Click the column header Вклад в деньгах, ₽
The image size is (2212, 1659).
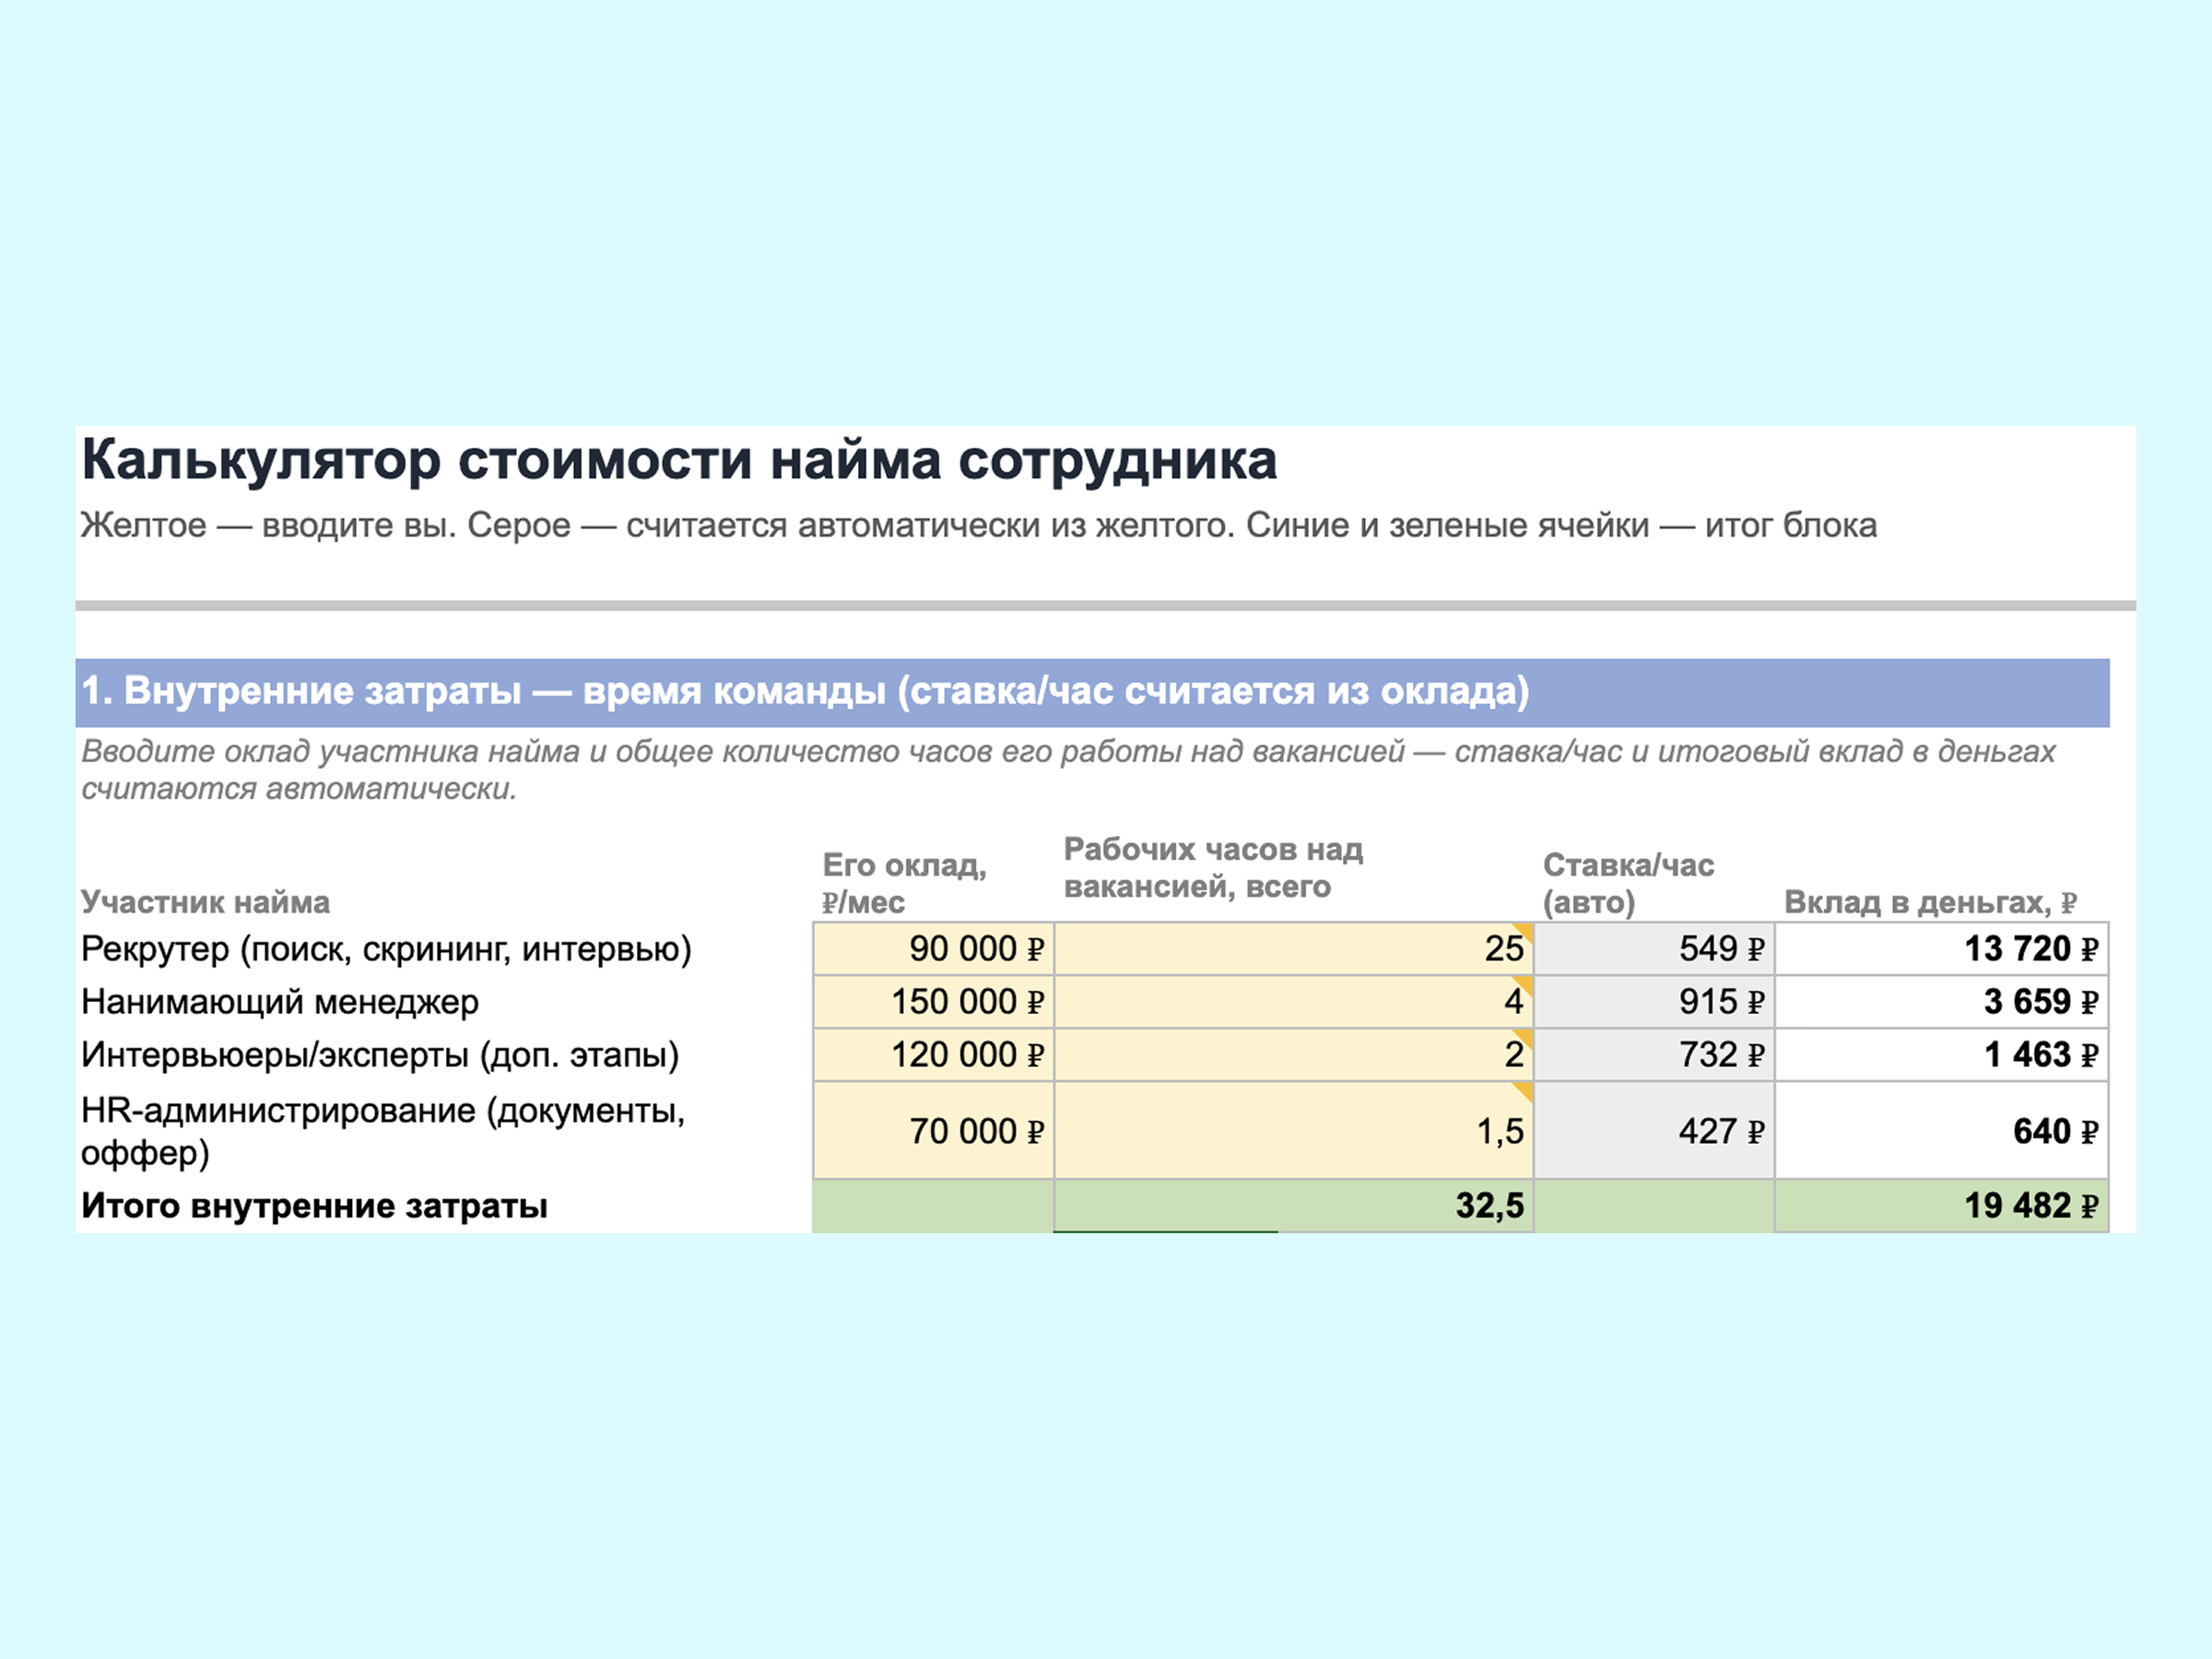[x=1930, y=902]
